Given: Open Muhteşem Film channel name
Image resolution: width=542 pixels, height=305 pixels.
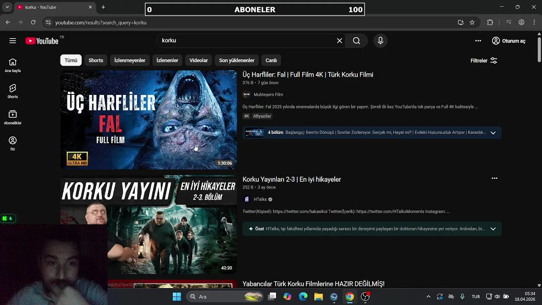Looking at the screenshot, I should (268, 94).
